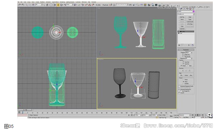Viewport: 222px width, 131px height.
Task: Click the Play Animation button
Action: pyautogui.click(x=198, y=115)
